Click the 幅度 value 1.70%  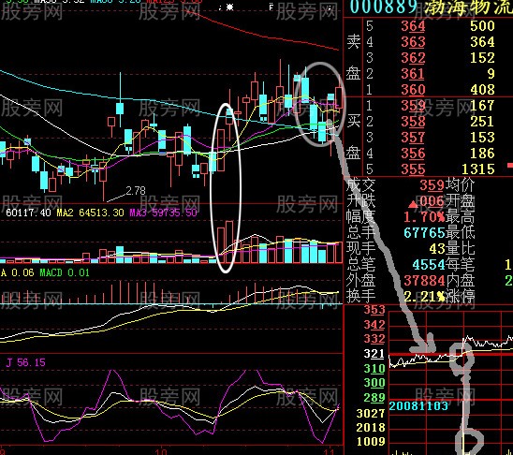tap(424, 217)
